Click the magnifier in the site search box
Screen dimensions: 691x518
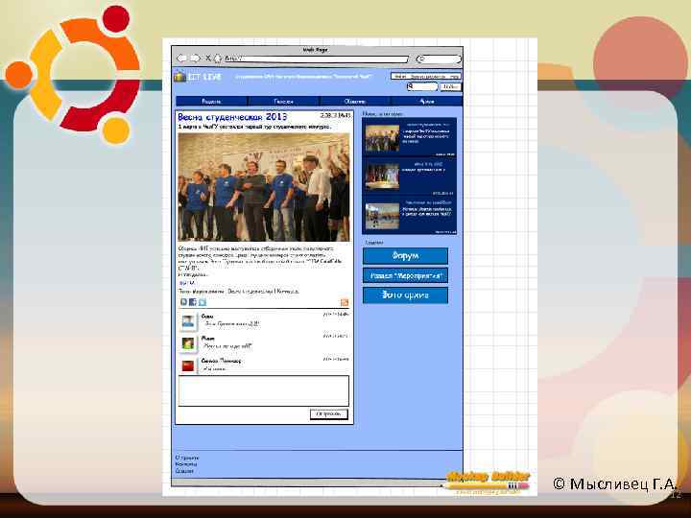coord(411,86)
